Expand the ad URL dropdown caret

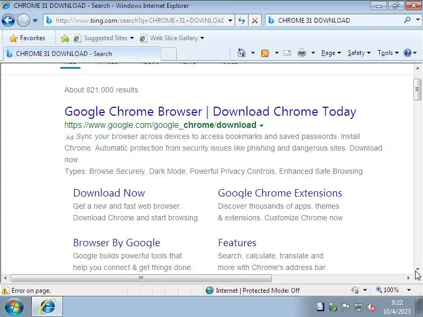tap(261, 126)
